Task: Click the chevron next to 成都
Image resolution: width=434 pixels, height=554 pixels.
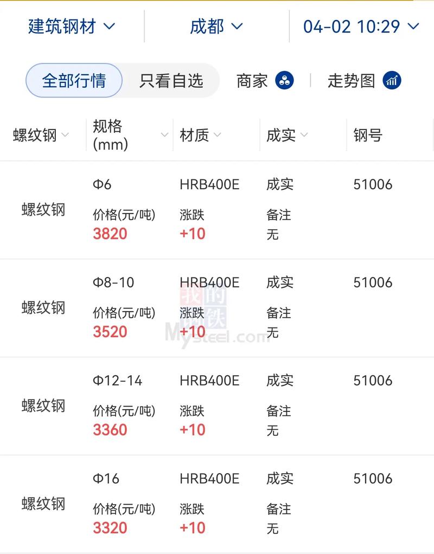Action: 237,27
